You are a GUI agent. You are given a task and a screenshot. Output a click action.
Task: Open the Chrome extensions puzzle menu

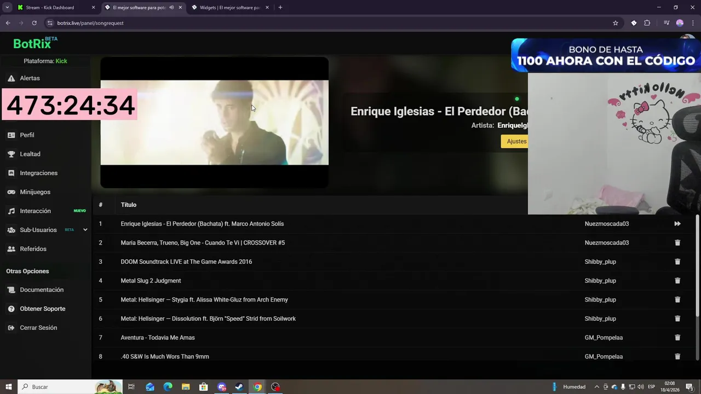[x=647, y=23]
